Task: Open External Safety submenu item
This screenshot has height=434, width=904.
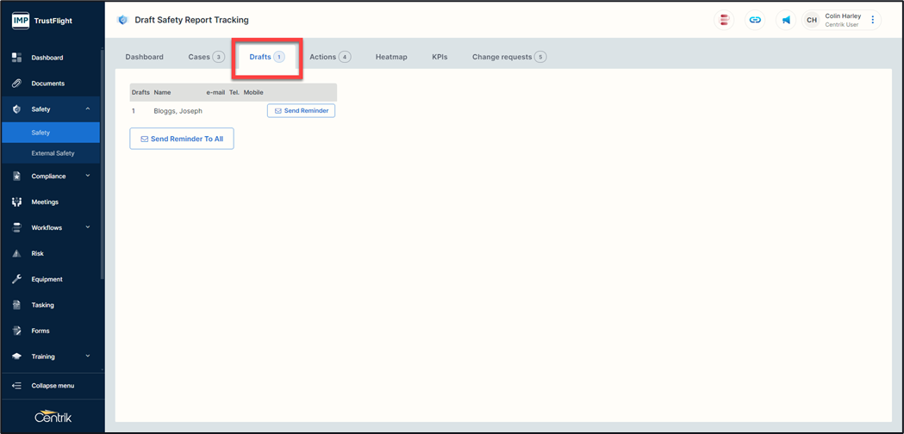Action: pos(50,153)
